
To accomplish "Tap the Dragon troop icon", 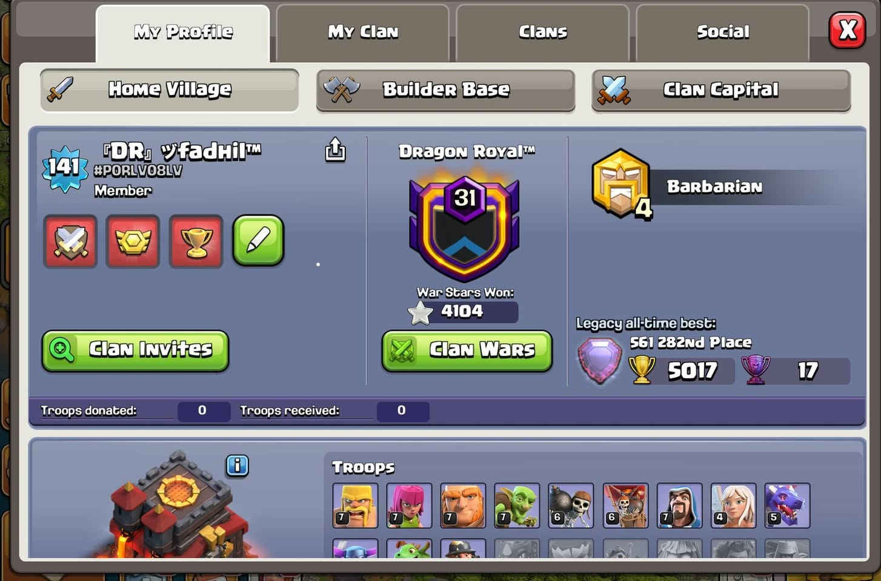I will point(787,505).
